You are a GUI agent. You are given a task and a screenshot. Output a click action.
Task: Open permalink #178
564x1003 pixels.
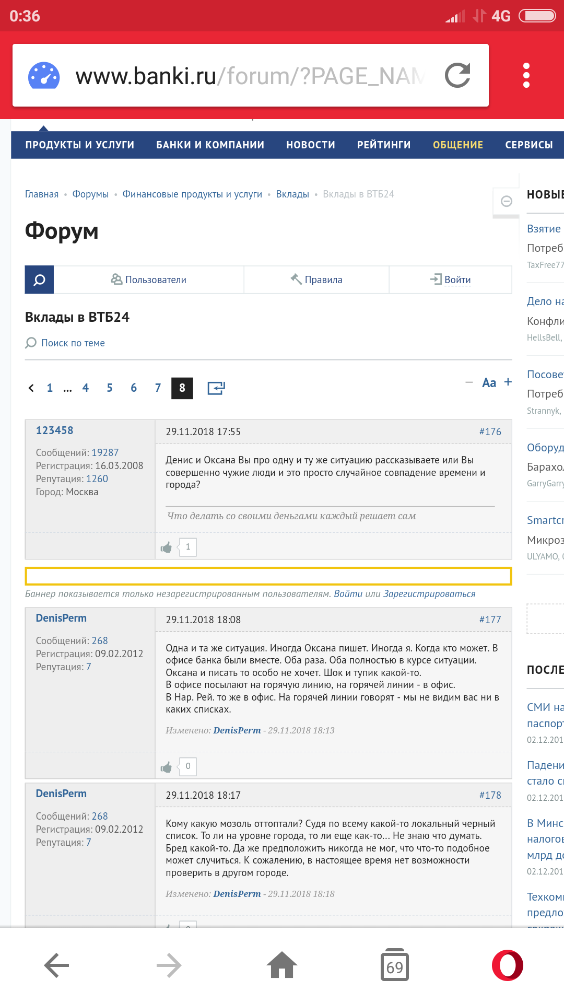click(490, 796)
